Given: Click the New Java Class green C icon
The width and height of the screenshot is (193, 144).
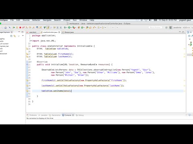Looking at the screenshot, I should pos(82,28).
